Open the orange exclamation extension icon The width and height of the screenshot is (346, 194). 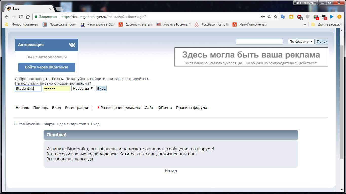point(339,17)
